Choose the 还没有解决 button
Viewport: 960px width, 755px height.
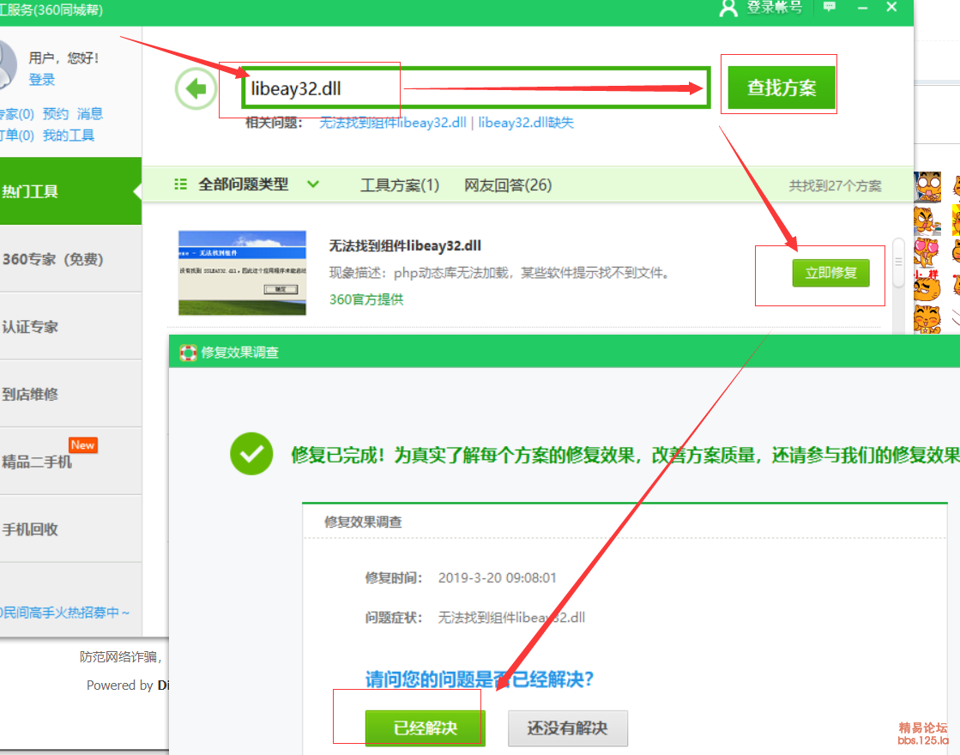pyautogui.click(x=568, y=728)
